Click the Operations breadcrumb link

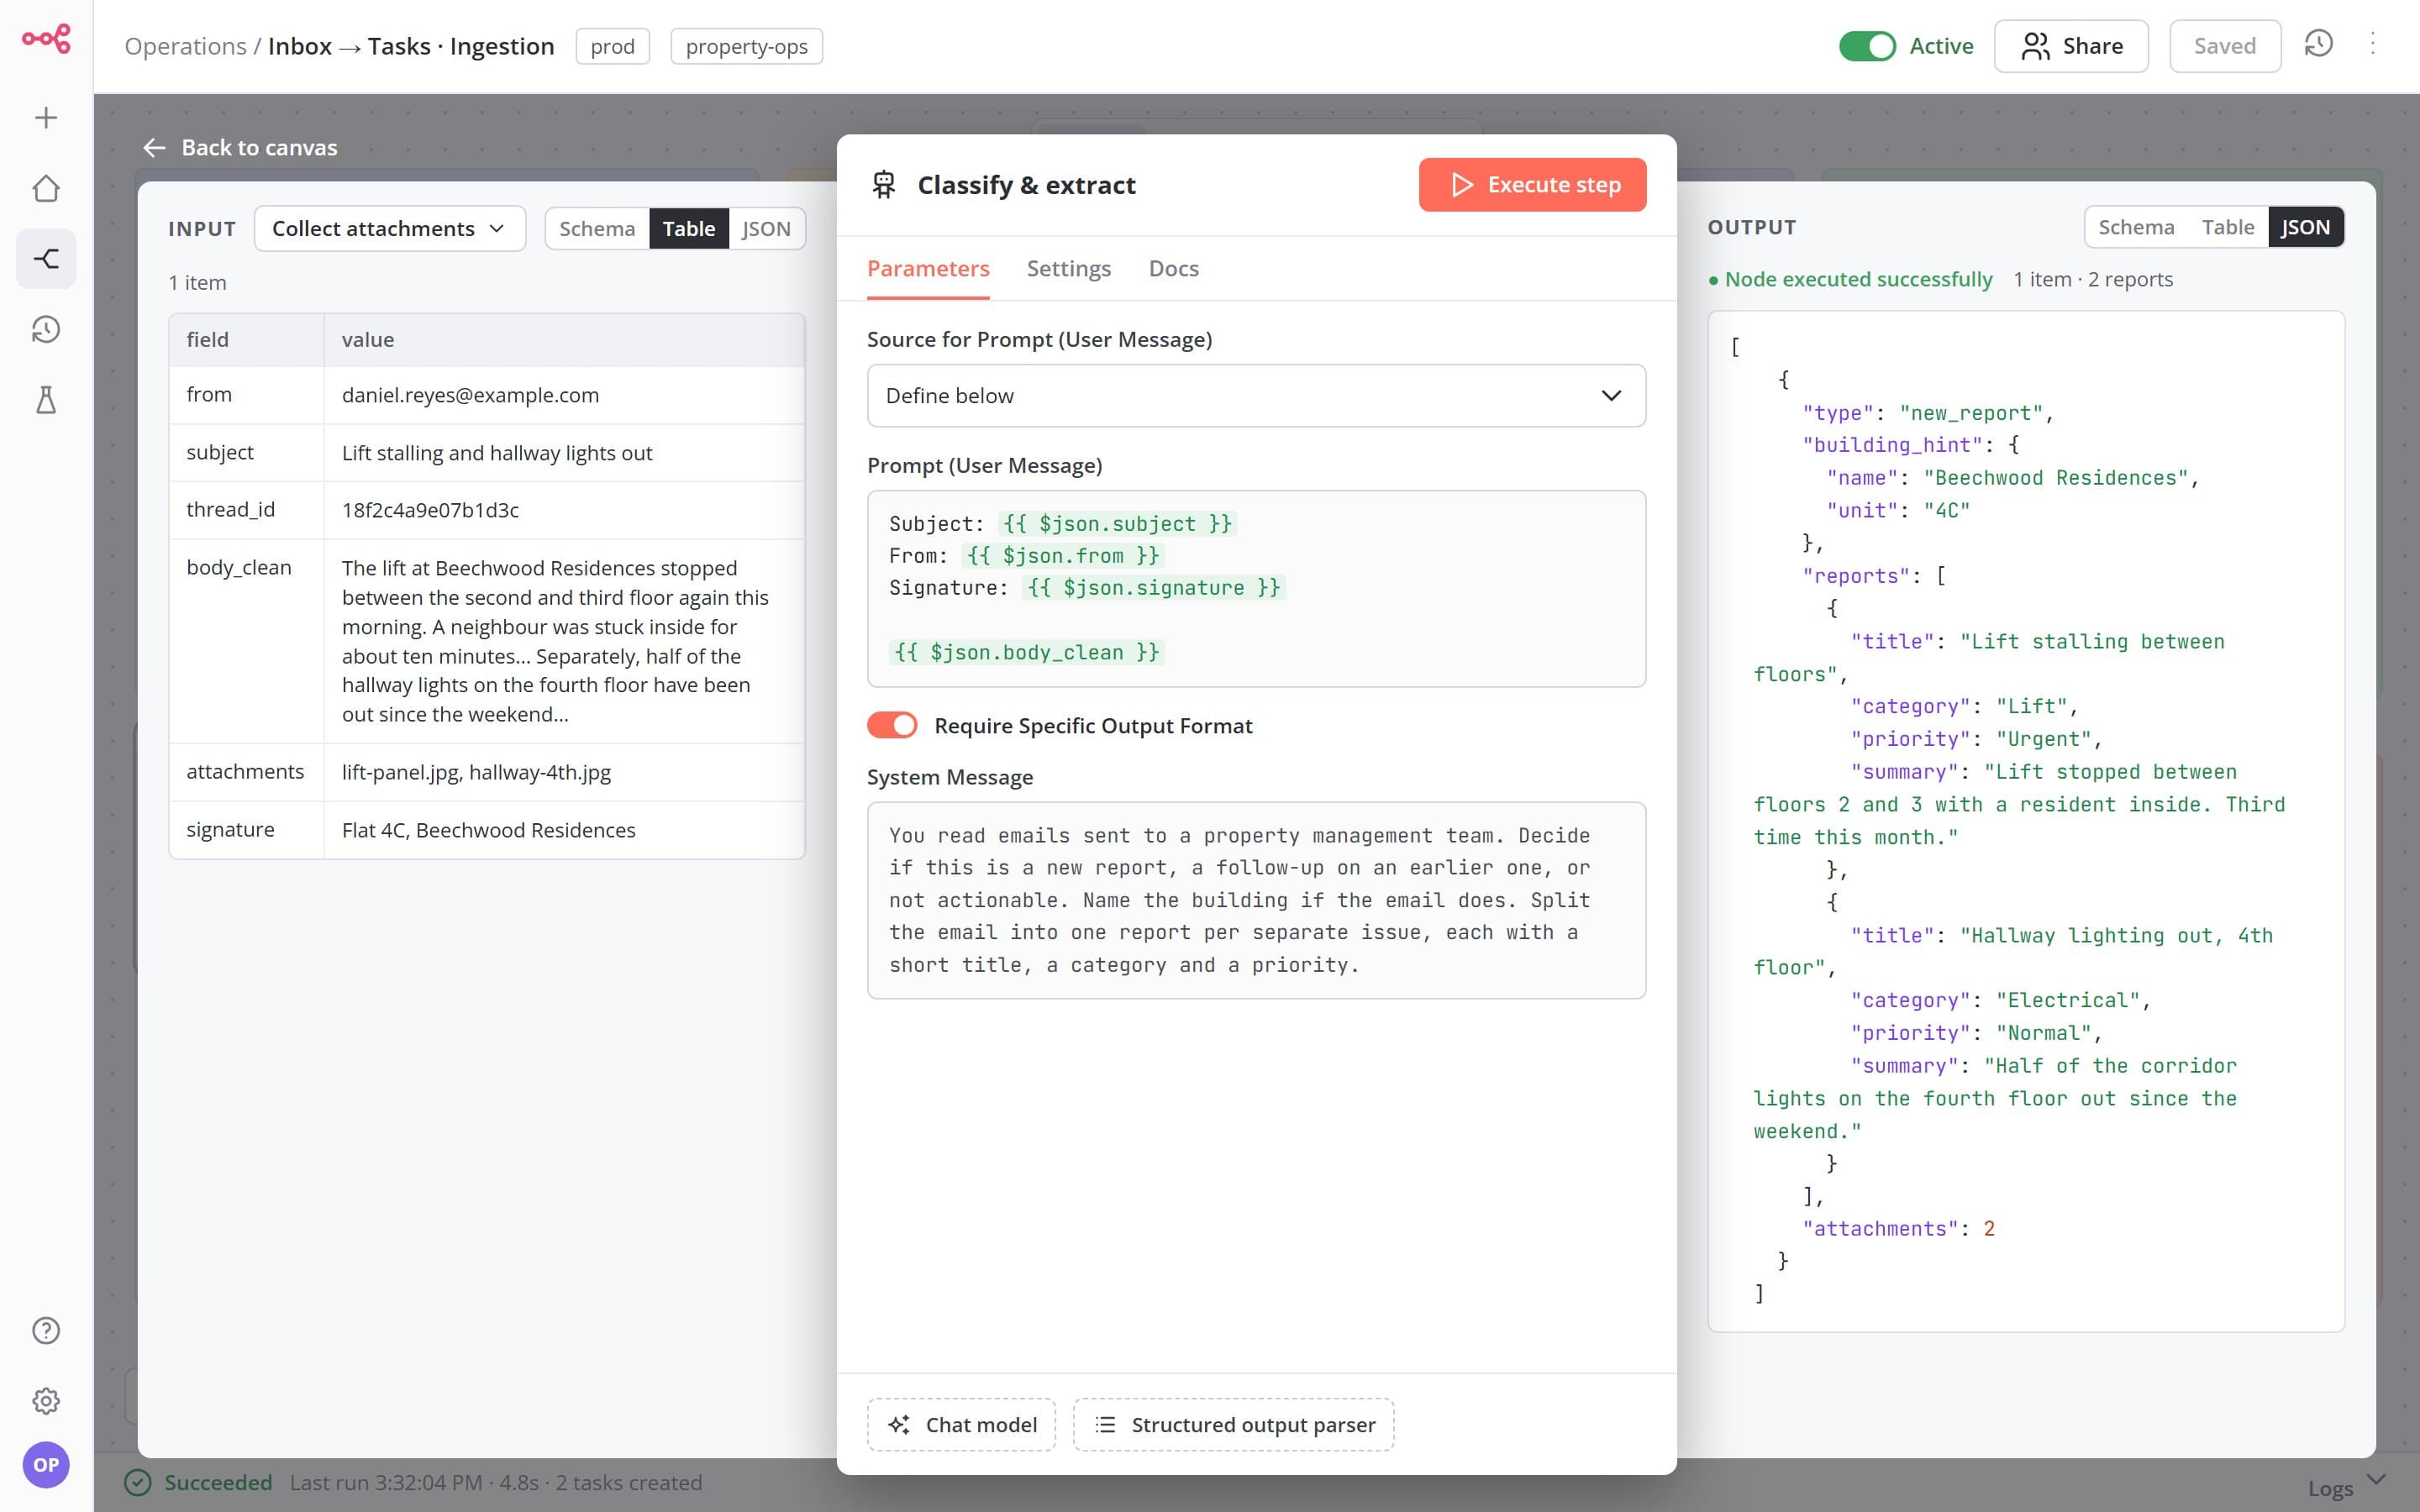tap(185, 46)
